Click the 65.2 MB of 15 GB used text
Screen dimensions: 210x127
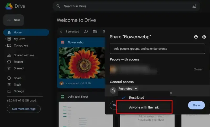[x=22, y=101]
